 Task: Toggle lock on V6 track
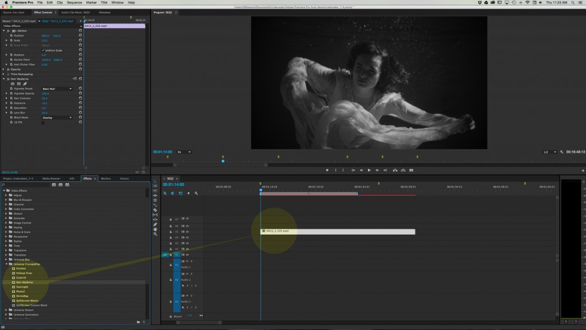point(171,226)
